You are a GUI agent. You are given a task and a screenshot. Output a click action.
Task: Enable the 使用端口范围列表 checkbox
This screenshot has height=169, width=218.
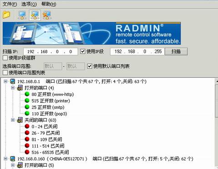5,73
